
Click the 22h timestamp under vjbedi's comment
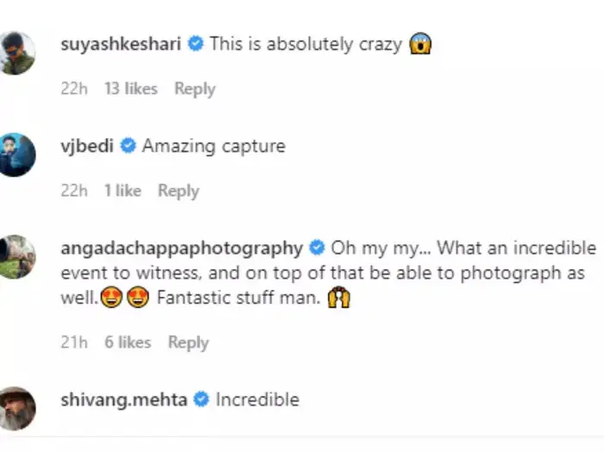click(x=73, y=191)
